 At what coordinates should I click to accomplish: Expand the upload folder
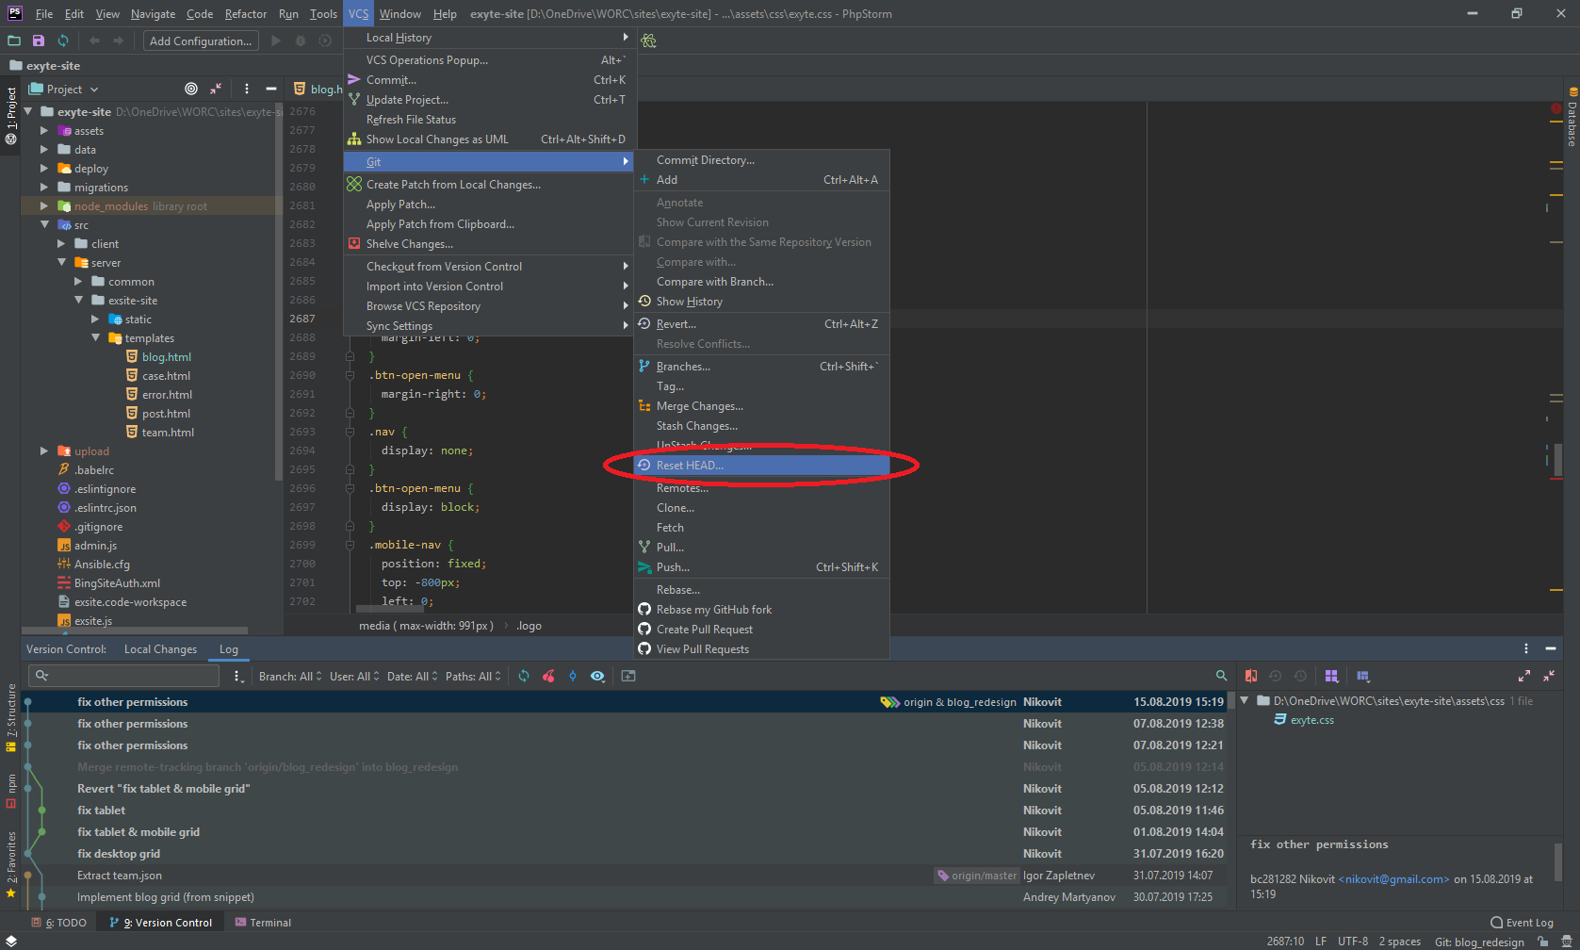(x=44, y=451)
